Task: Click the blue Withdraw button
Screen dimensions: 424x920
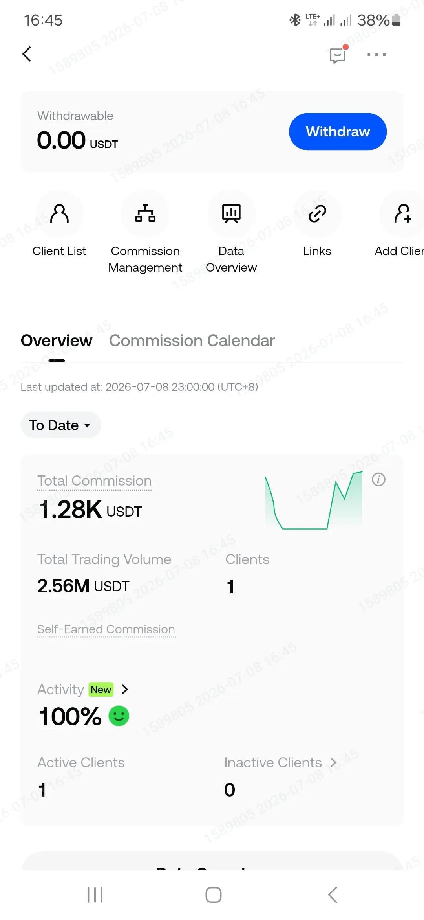Action: point(338,132)
